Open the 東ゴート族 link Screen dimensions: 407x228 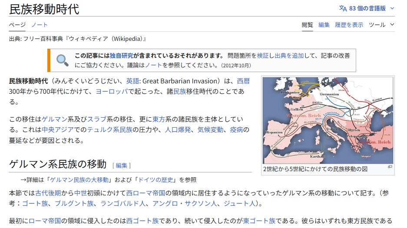coord(259,221)
